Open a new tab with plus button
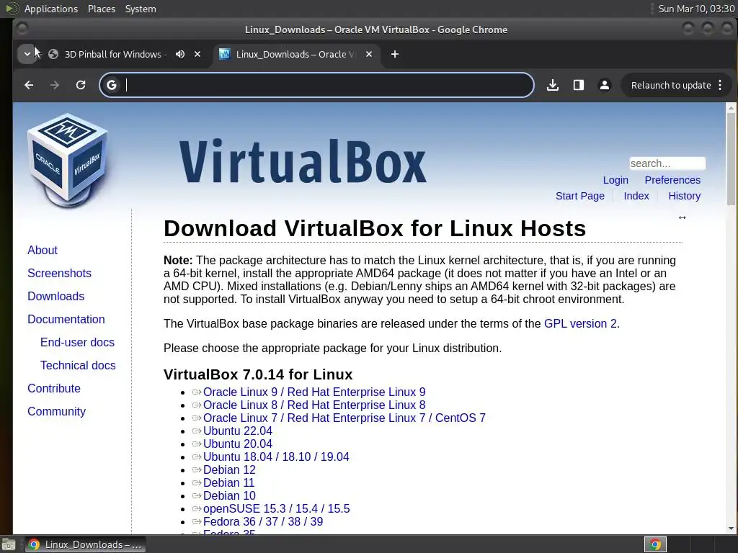The height and width of the screenshot is (553, 738). (395, 54)
